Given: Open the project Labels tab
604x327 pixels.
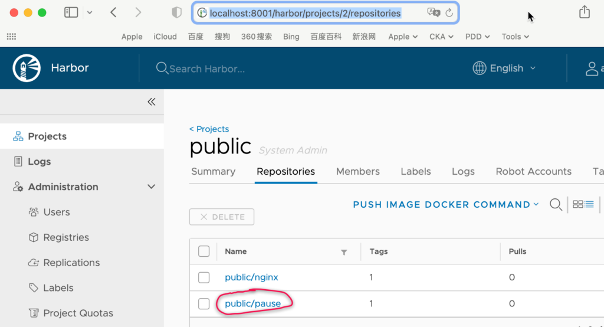Looking at the screenshot, I should 416,172.
